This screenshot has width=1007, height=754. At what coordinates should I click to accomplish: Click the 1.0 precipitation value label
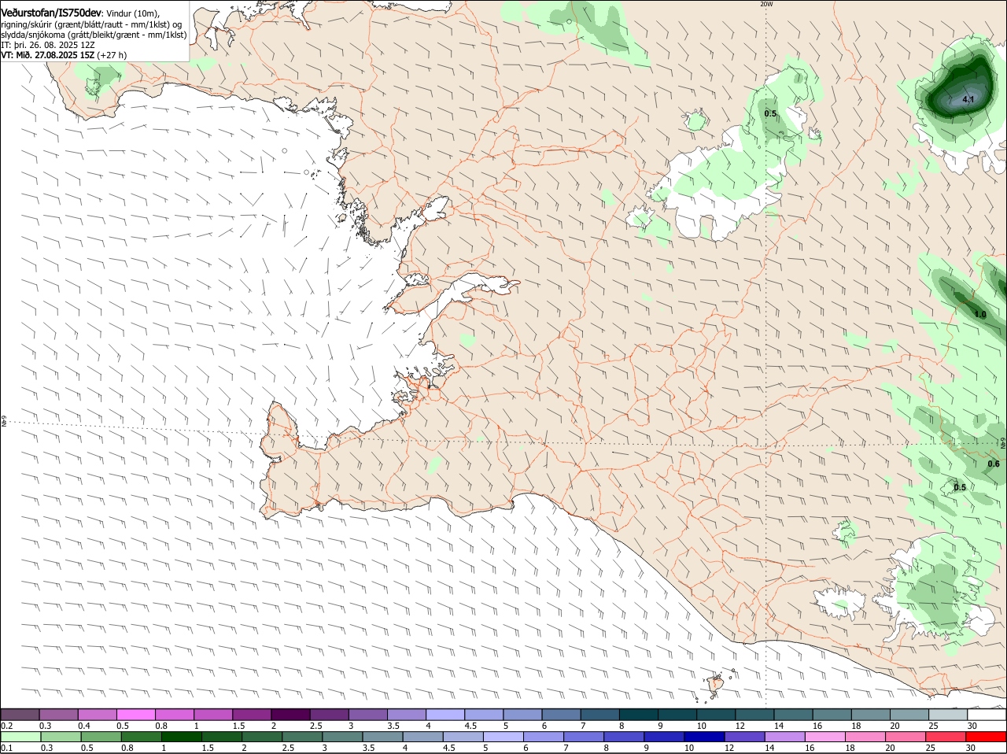980,315
